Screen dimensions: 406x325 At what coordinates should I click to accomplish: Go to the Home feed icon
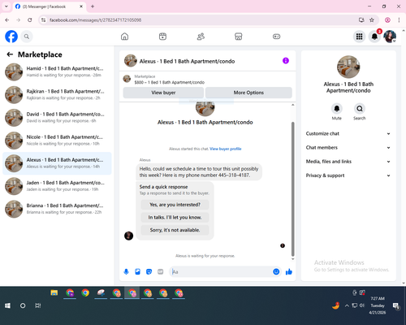tap(124, 37)
